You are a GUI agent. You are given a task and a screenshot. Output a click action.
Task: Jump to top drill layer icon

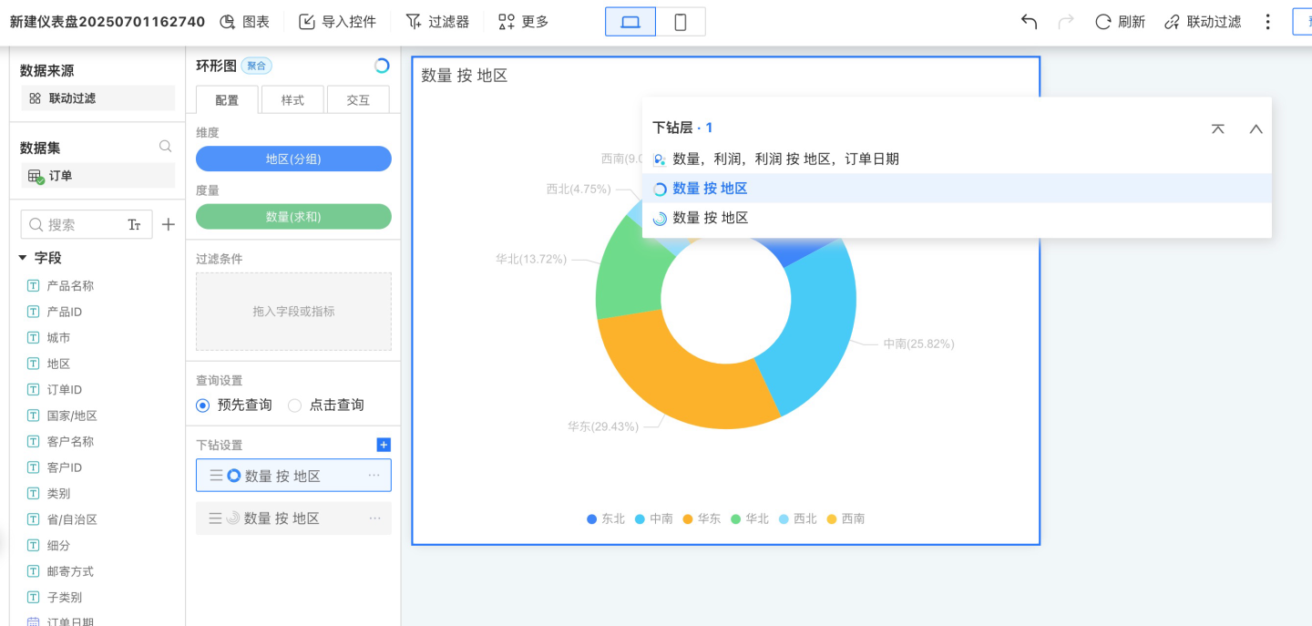(1217, 128)
